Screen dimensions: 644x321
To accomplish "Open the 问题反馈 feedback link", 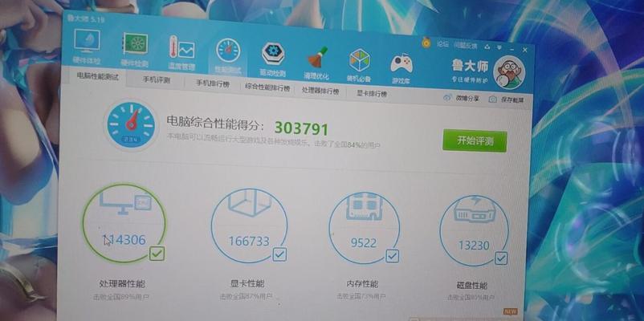I will (466, 45).
